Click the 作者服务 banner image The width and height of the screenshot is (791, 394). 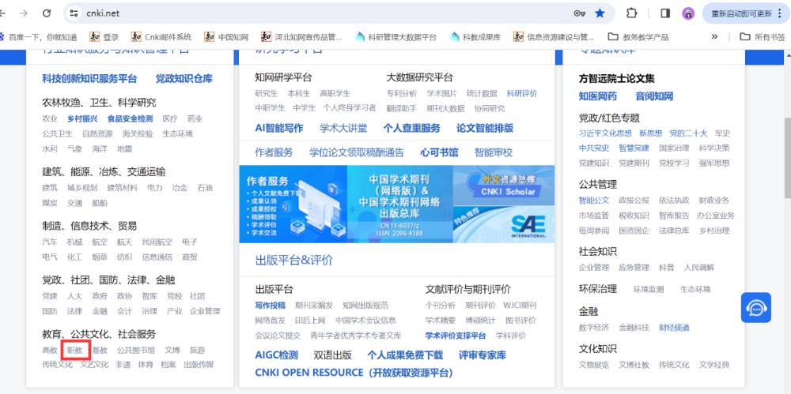pos(293,204)
